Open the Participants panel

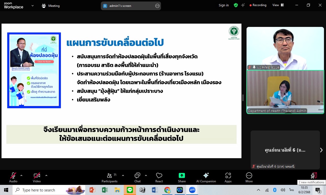click(110, 177)
